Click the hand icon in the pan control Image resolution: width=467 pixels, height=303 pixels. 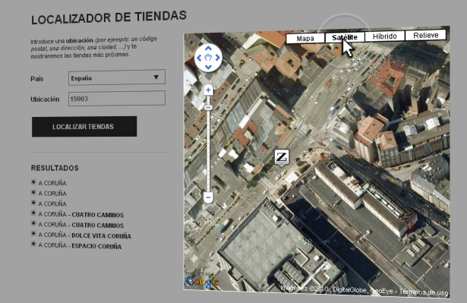(209, 58)
